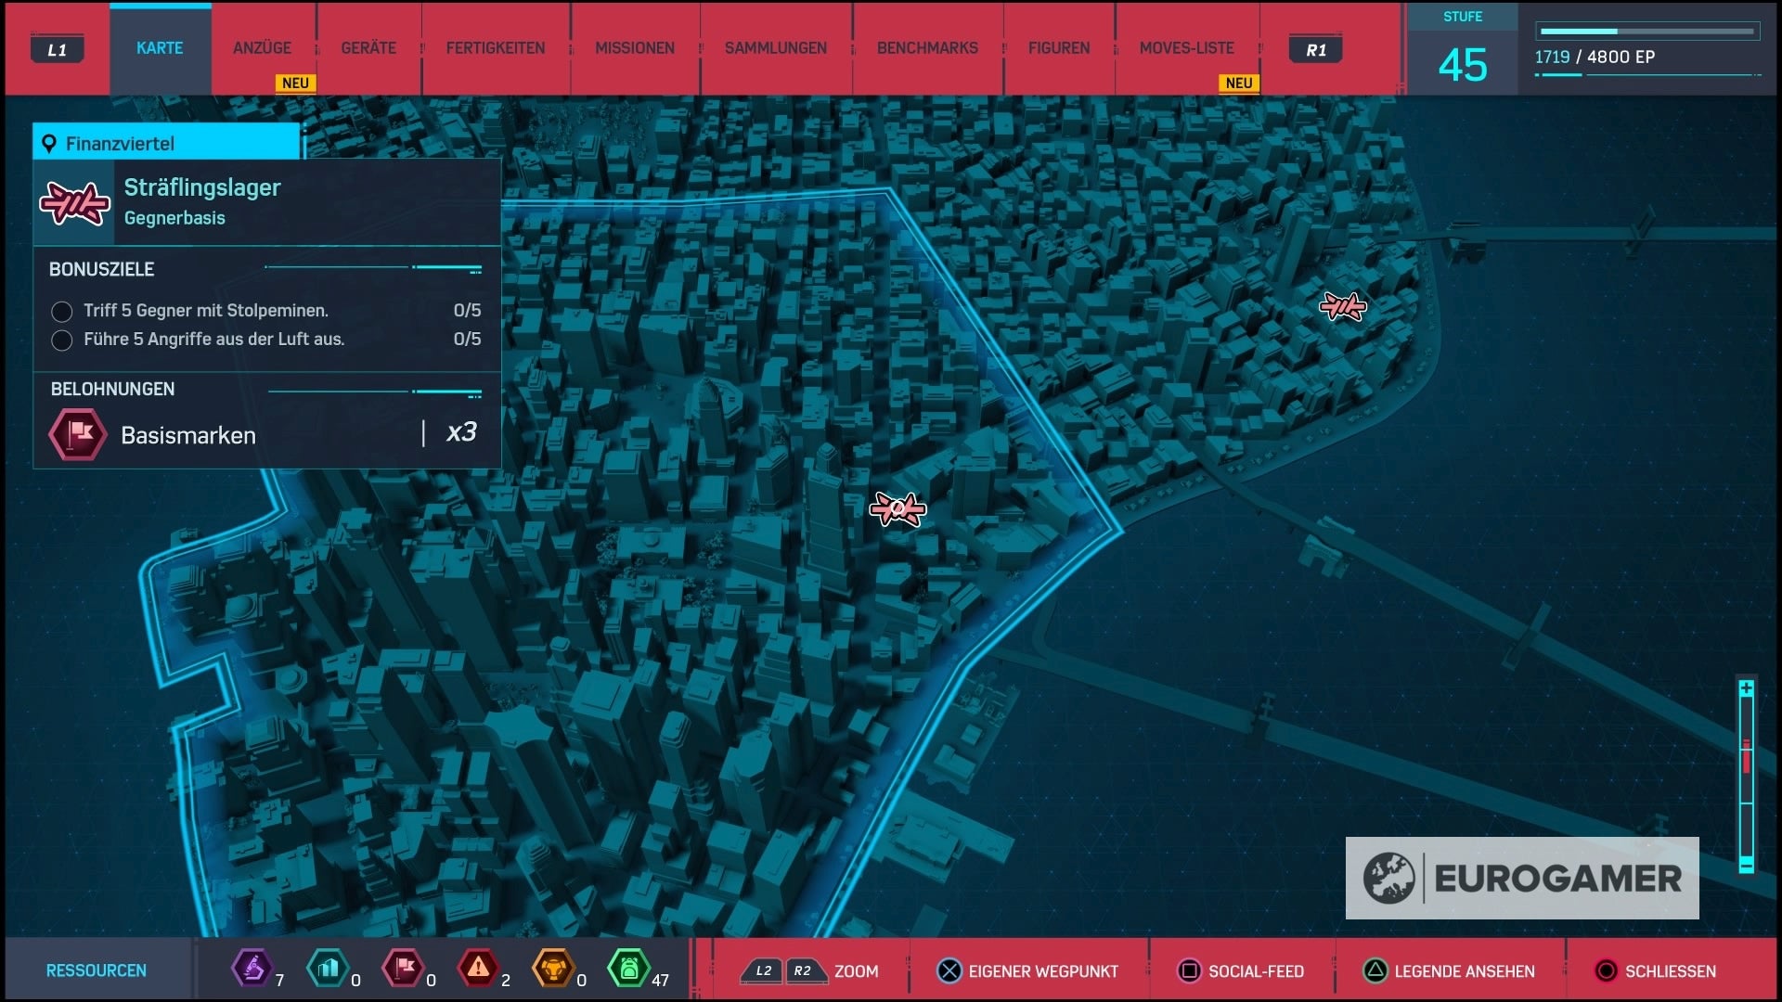Open the Social-Feed
1782x1002 pixels.
pos(1256,971)
